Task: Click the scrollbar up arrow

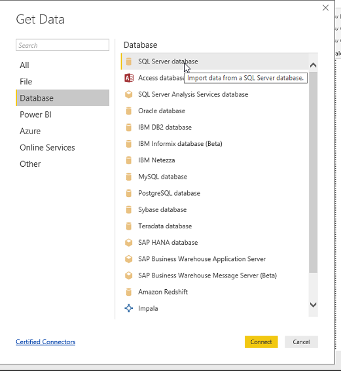Action: tap(314, 65)
